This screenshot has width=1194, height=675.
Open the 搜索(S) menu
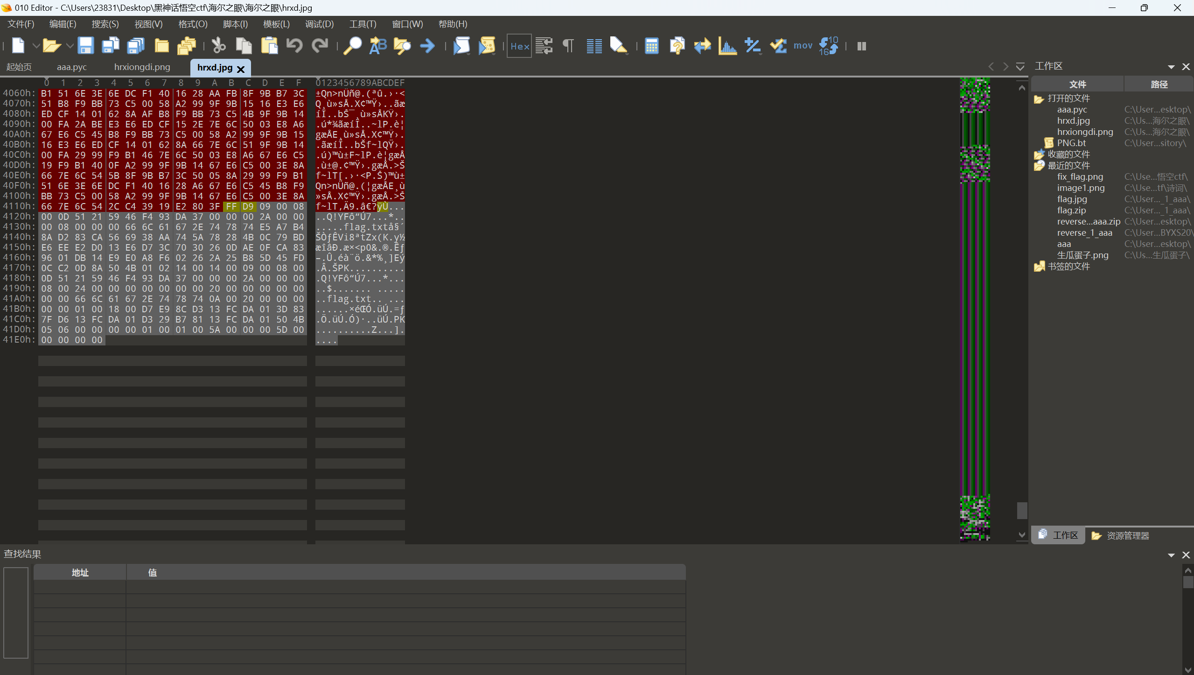(105, 24)
